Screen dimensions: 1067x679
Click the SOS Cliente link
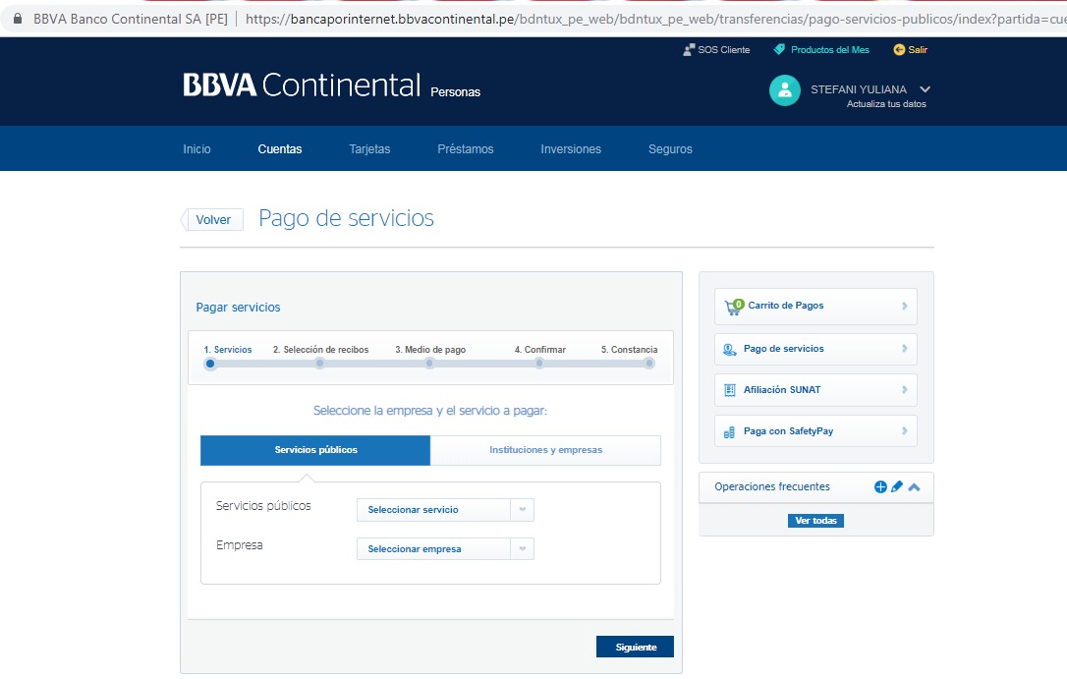tap(723, 50)
